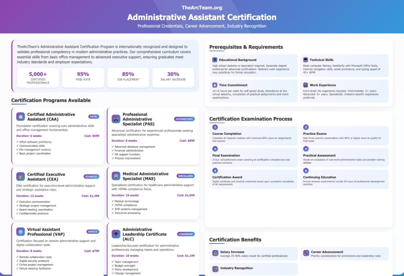Image resolution: width=404 pixels, height=276 pixels.
Task: Click the LEADERSHIP badge on the ALC card
Action: coord(185,234)
